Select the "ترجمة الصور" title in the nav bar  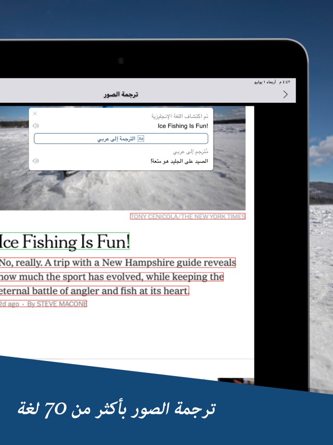(121, 94)
